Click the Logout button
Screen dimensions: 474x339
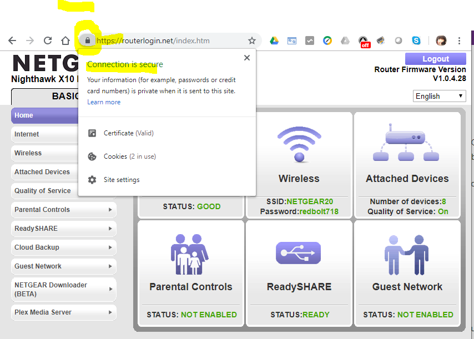(435, 58)
